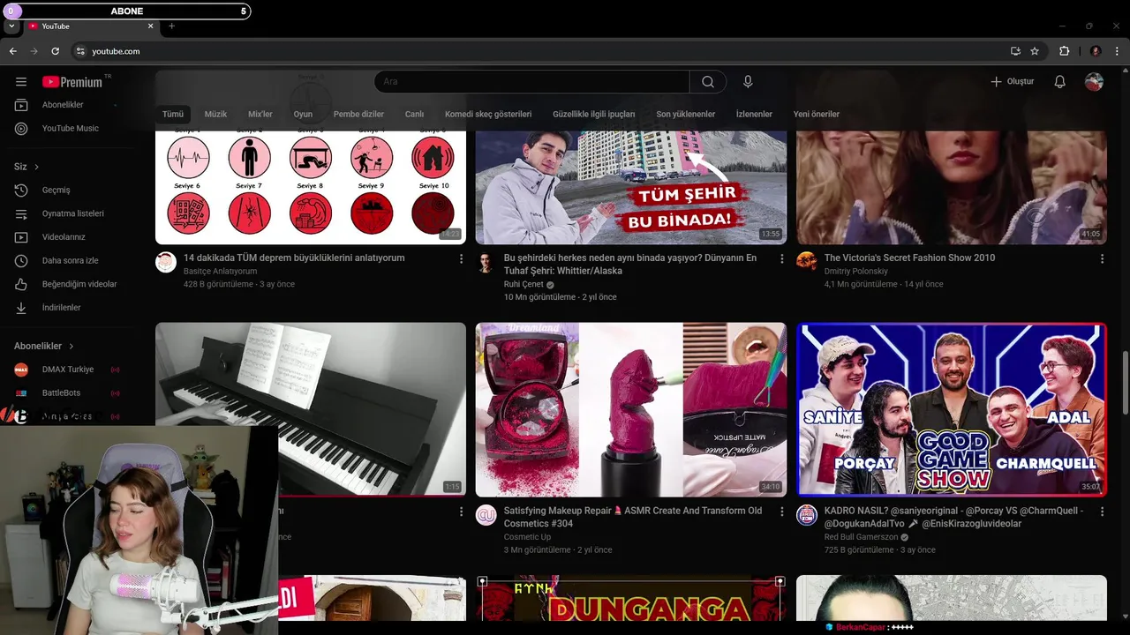Select the İzlenenler filter chip
1130x635 pixels.
tap(754, 115)
